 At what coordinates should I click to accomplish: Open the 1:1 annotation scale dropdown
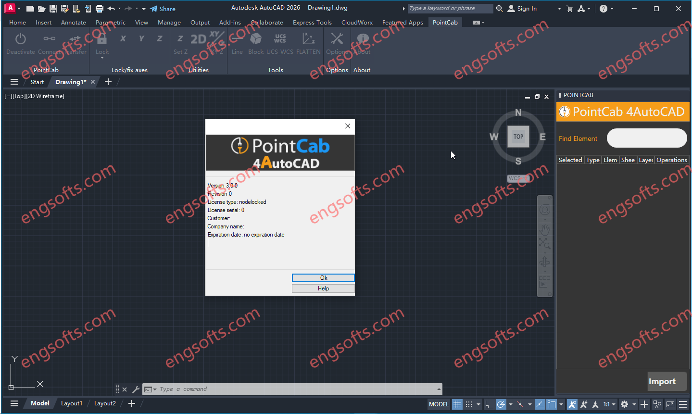610,404
